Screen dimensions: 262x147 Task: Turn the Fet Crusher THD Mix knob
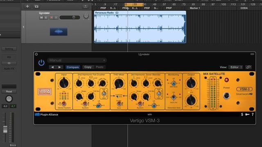[91, 96]
